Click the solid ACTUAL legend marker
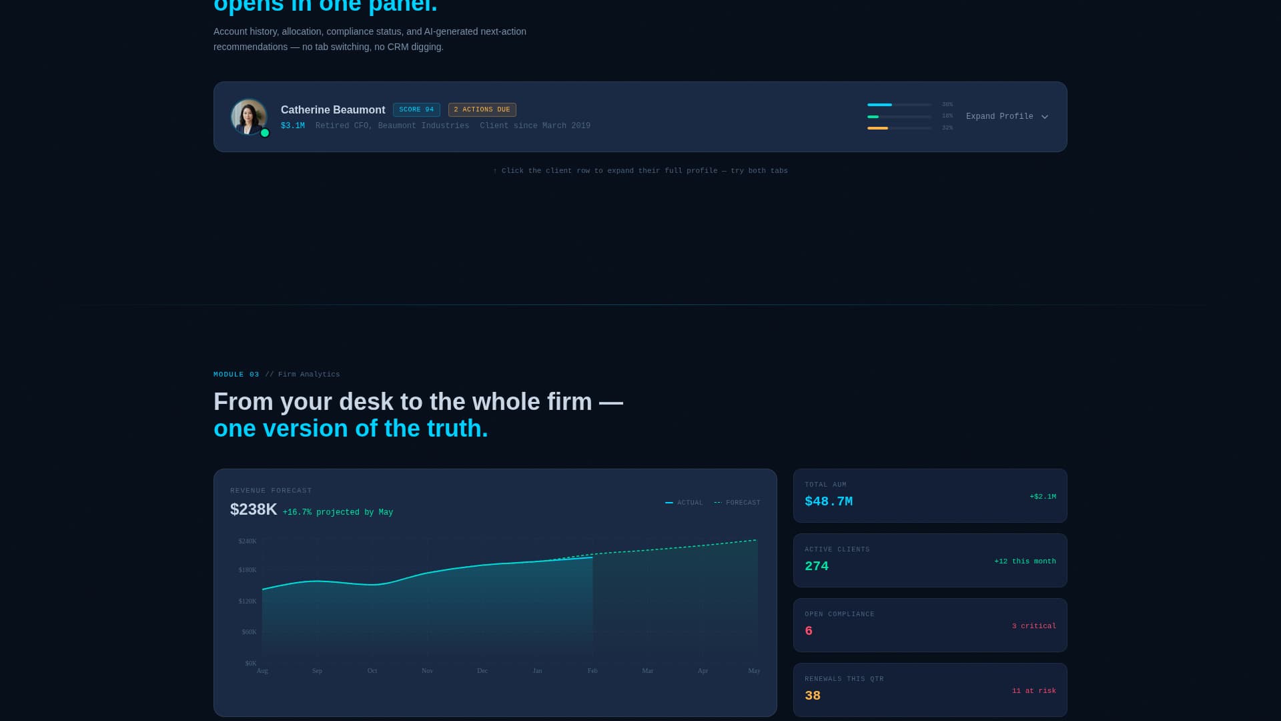The image size is (1281, 721). [670, 503]
